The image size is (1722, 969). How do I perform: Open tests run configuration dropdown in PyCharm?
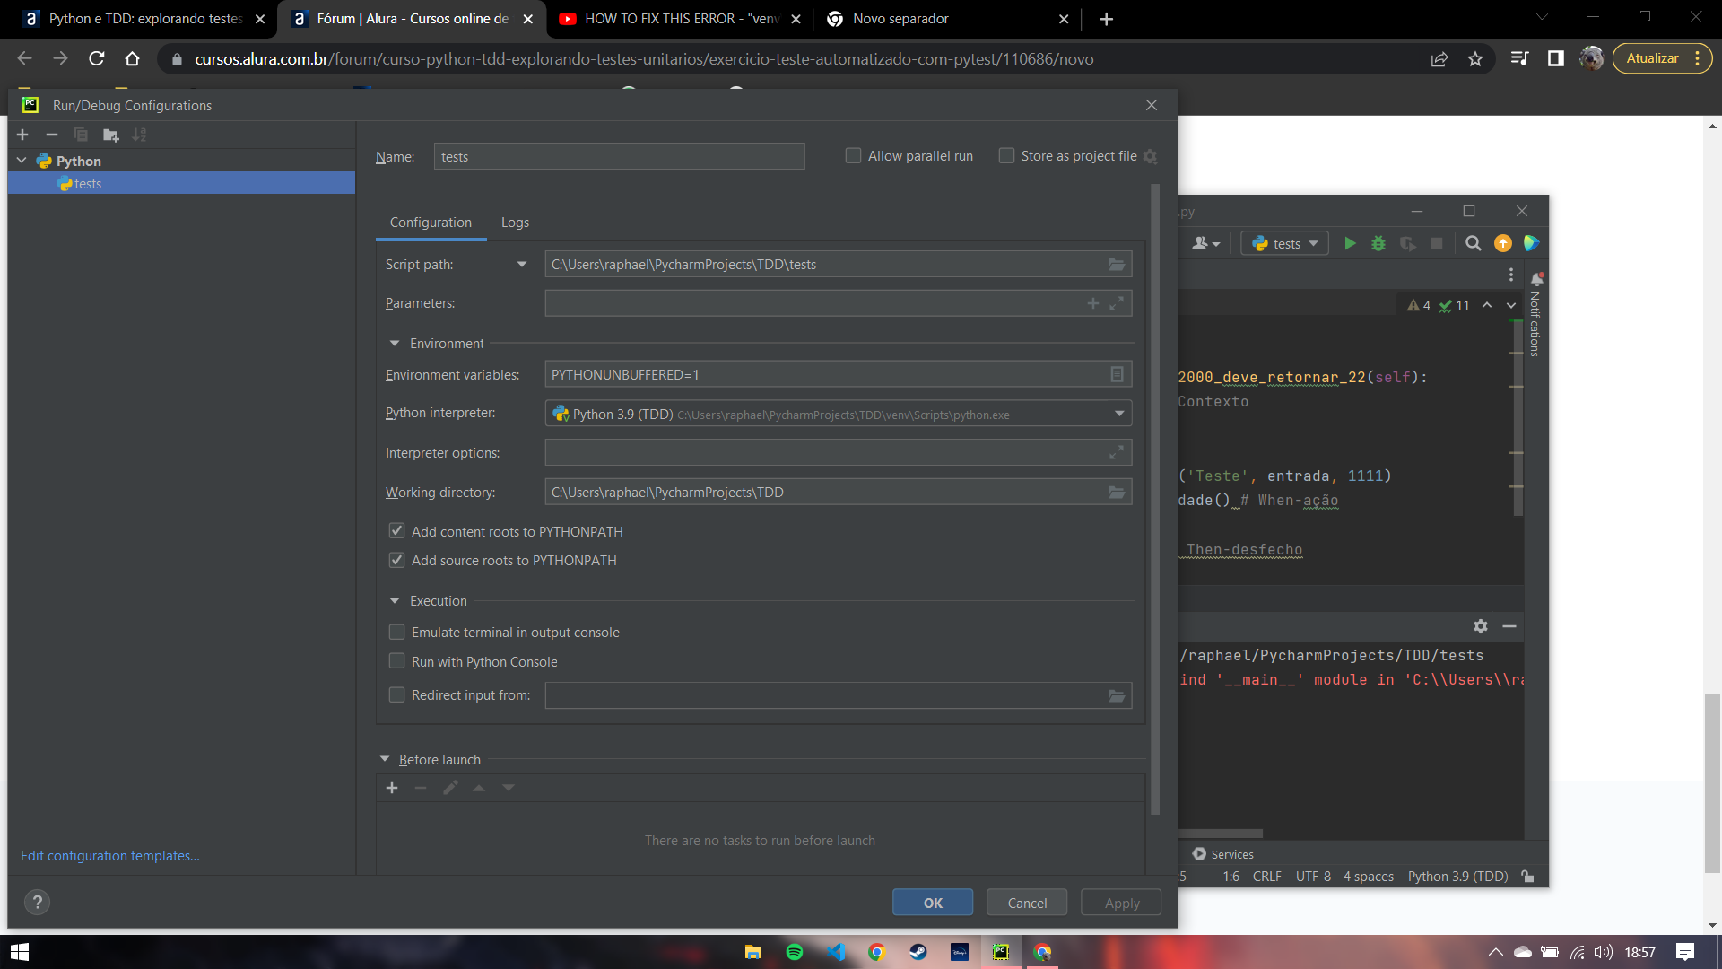pos(1284,243)
